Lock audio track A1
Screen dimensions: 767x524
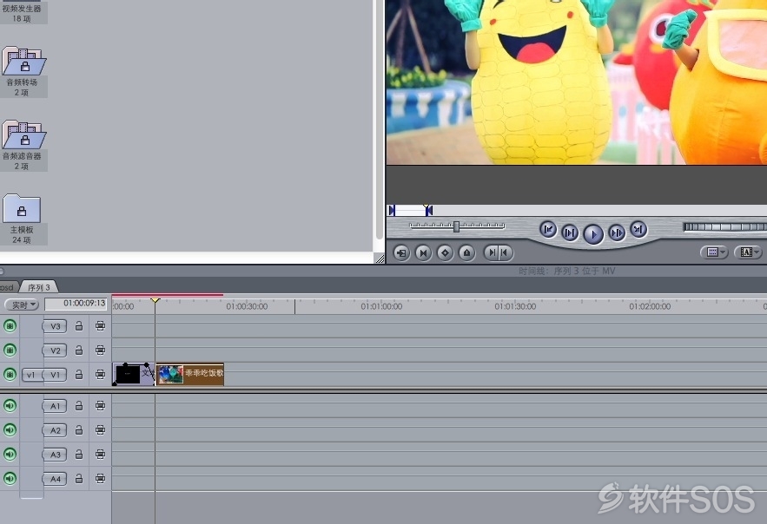[79, 406]
